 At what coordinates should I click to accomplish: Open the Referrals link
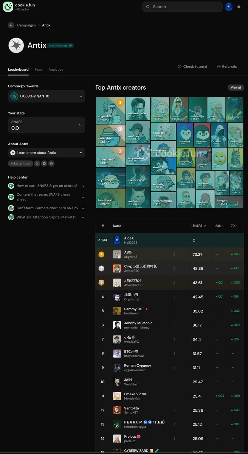(227, 67)
